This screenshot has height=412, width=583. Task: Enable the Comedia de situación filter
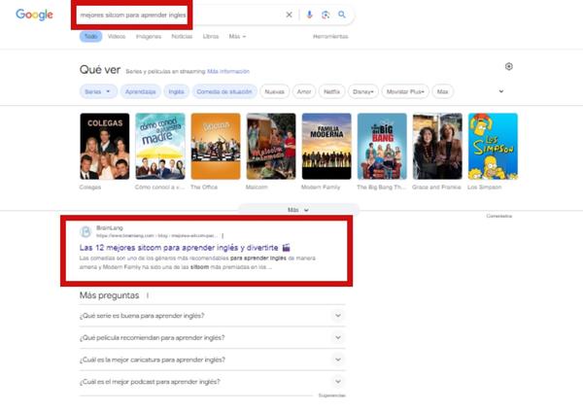224,91
